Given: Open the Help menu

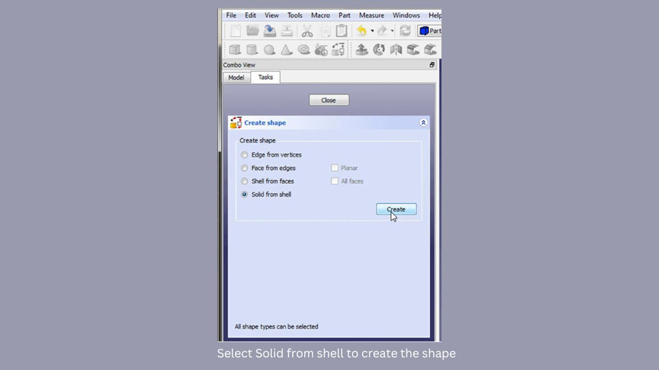Looking at the screenshot, I should [x=435, y=15].
